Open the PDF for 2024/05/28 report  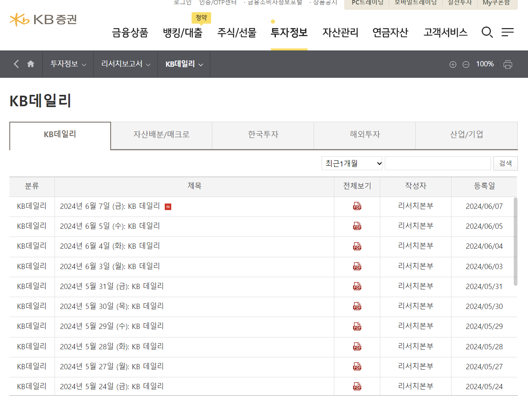pos(357,346)
